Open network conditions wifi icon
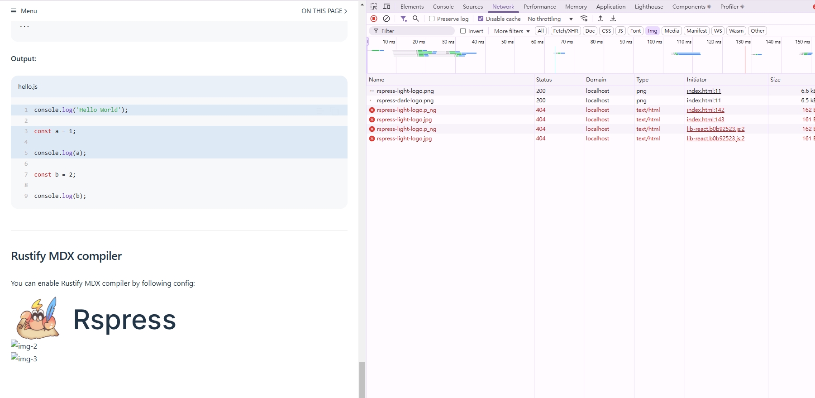 click(x=584, y=19)
